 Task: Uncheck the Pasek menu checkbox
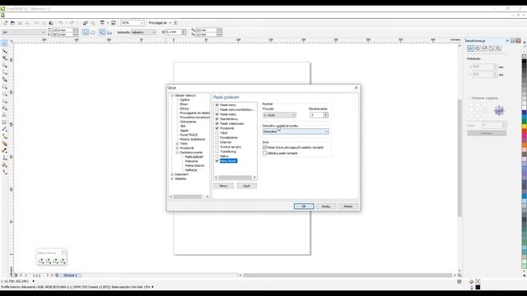217,105
